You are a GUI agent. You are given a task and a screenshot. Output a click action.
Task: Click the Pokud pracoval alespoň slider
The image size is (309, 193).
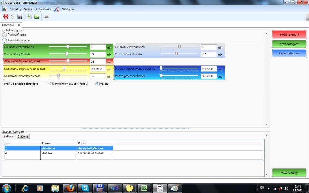(180, 76)
